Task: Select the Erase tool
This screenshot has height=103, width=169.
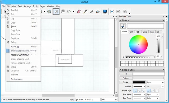Action: coord(79,12)
